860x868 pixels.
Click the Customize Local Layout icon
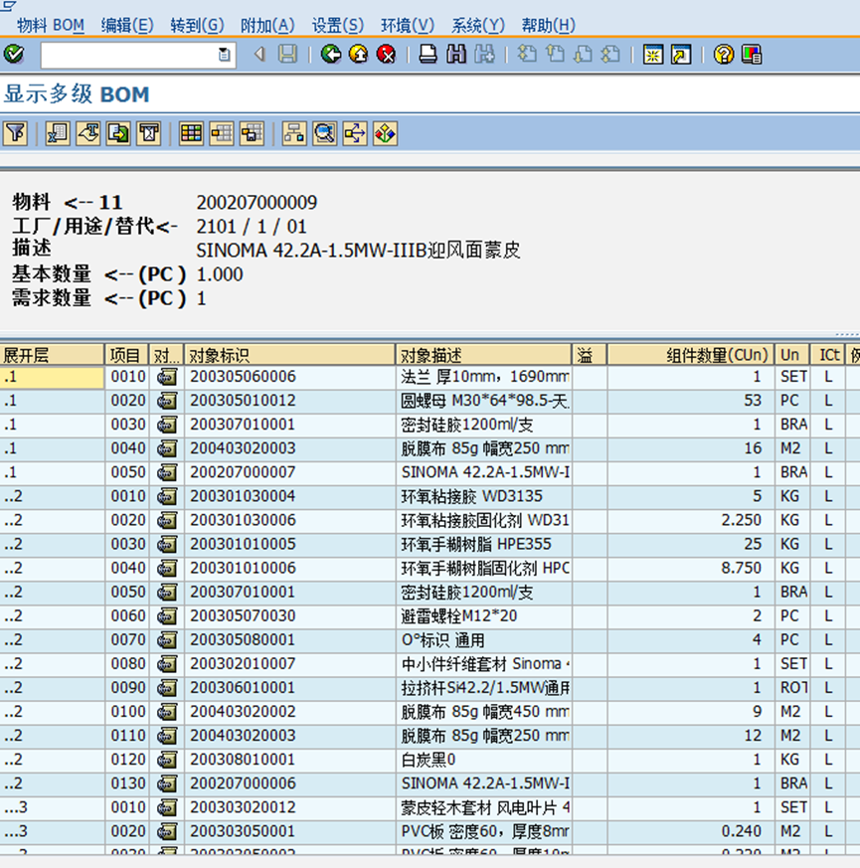752,55
